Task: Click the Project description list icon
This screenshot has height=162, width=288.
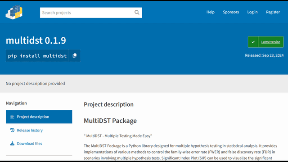Action: [x=12, y=117]
